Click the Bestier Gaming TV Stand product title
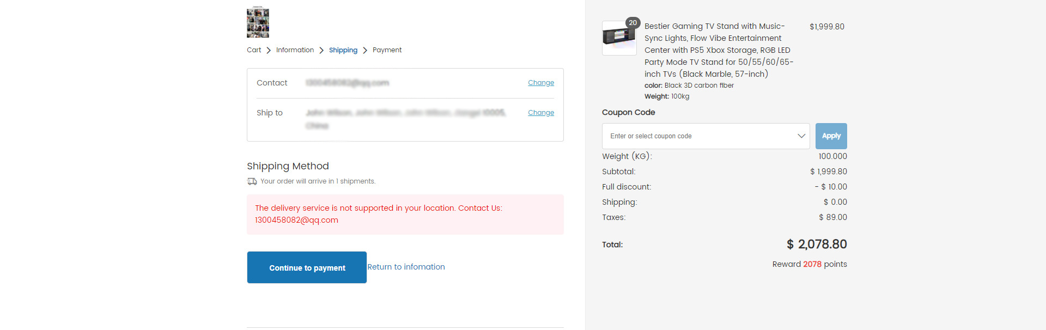The width and height of the screenshot is (1046, 330). (x=719, y=50)
